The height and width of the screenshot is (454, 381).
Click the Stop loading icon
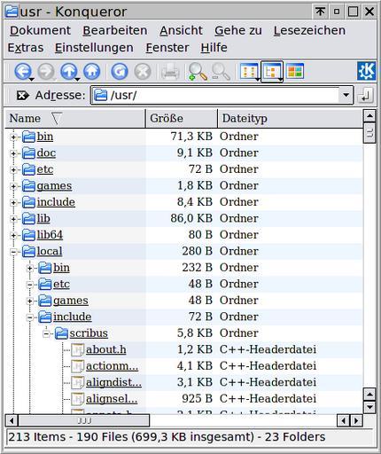(143, 72)
